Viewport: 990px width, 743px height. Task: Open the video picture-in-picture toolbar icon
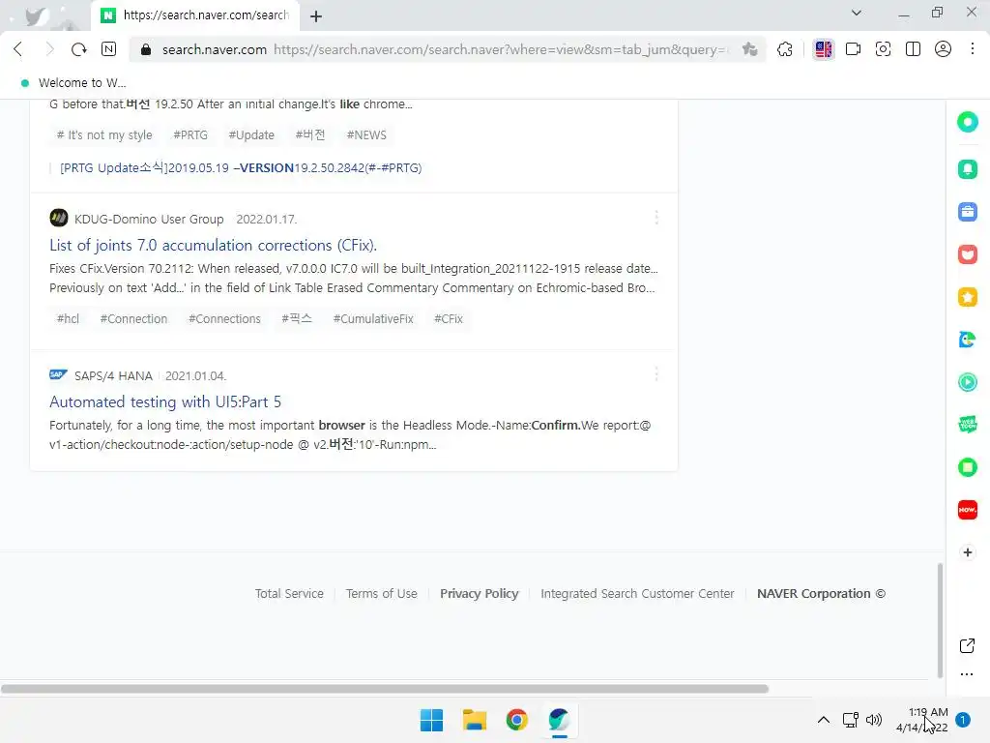tap(853, 49)
